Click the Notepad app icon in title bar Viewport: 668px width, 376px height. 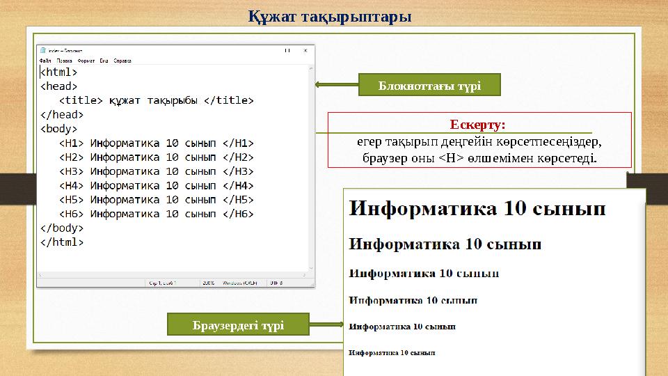pos(42,50)
